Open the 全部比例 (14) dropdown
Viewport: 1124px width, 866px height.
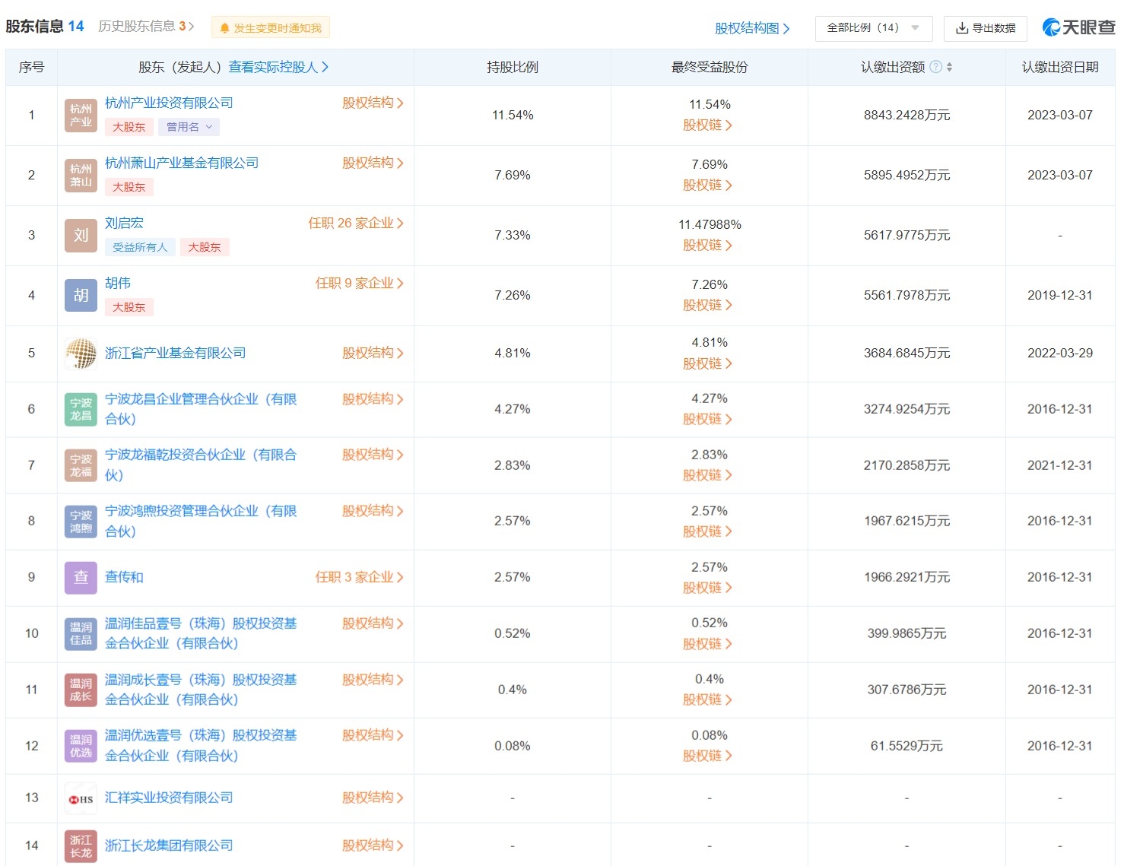tap(873, 28)
